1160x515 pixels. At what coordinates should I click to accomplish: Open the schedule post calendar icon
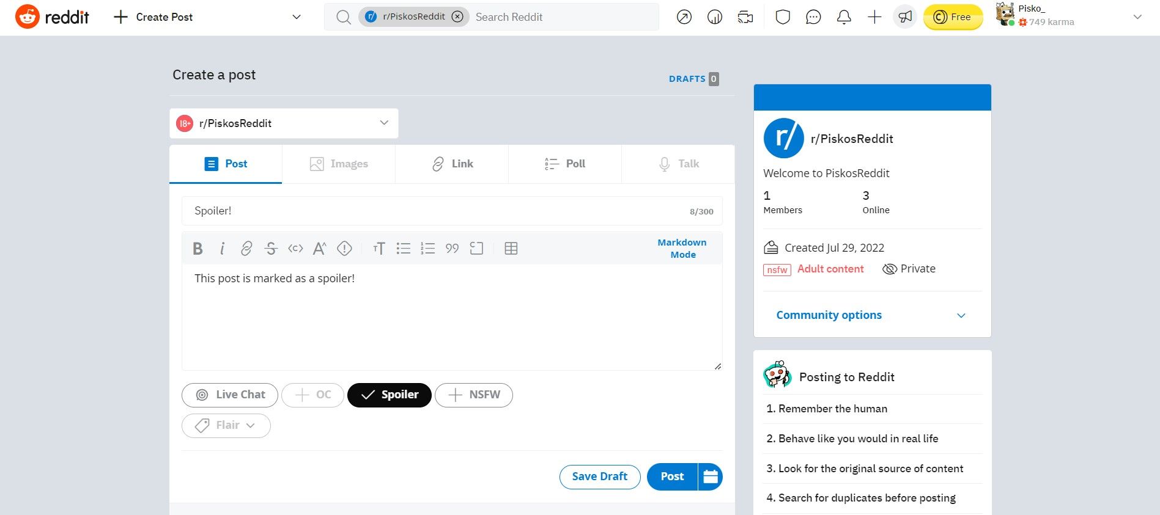pos(710,477)
